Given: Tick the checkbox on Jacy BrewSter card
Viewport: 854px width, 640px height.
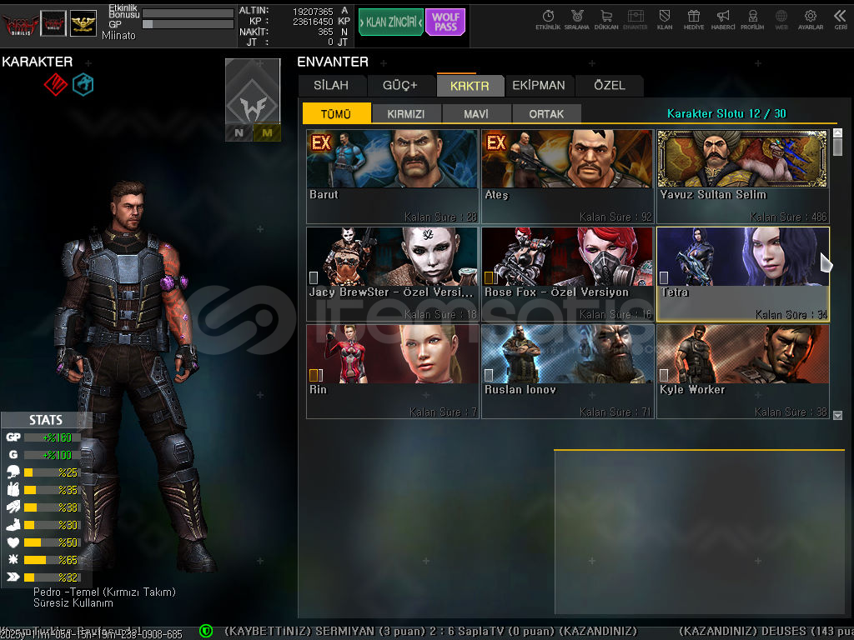Looking at the screenshot, I should coord(314,277).
